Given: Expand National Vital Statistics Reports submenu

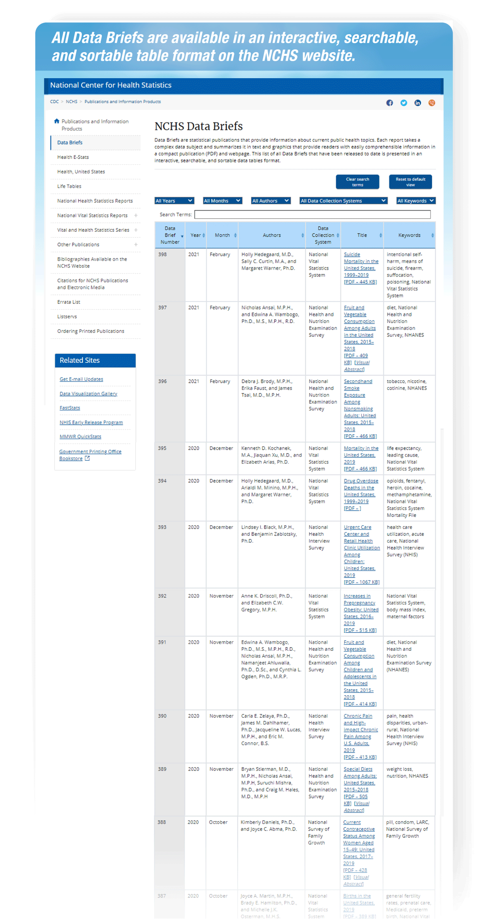Looking at the screenshot, I should 136,215.
